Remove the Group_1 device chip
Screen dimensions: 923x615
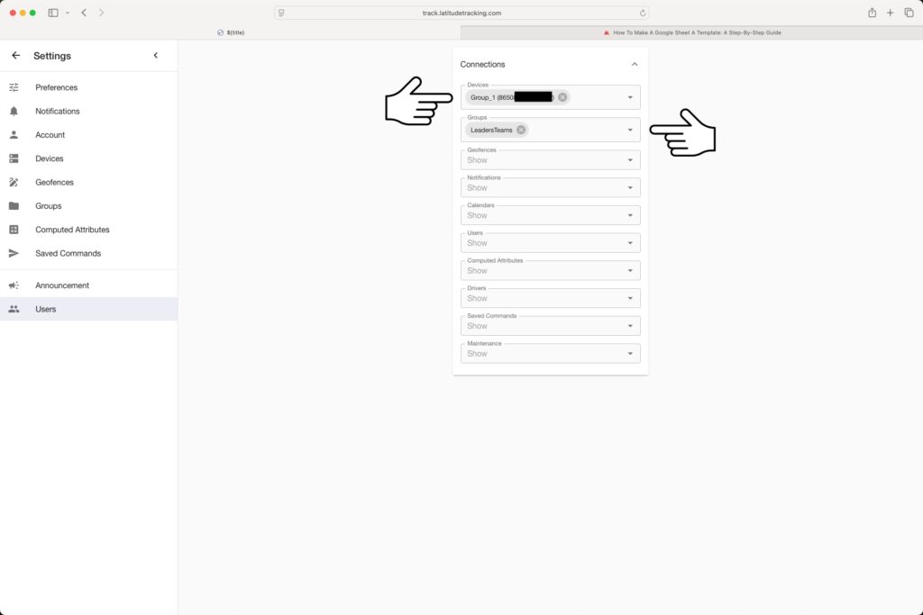pyautogui.click(x=562, y=96)
